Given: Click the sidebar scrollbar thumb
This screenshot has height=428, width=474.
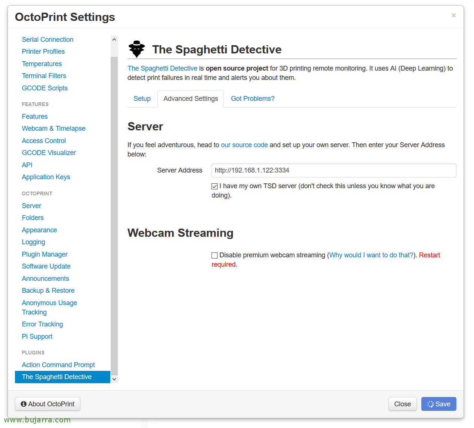Looking at the screenshot, I should tap(114, 216).
